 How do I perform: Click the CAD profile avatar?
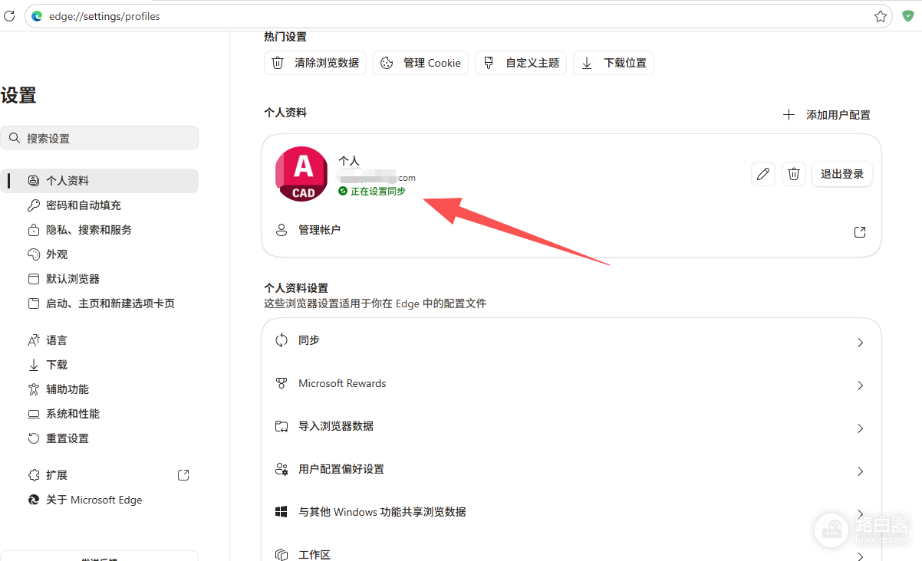coord(302,173)
